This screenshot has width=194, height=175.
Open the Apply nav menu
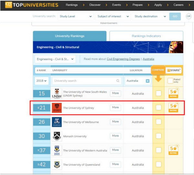(x=158, y=5)
